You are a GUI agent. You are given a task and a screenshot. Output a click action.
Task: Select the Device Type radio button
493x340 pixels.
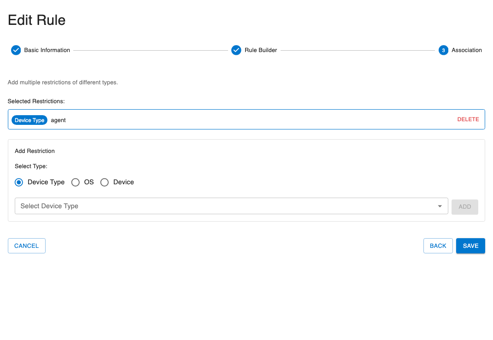pos(18,182)
